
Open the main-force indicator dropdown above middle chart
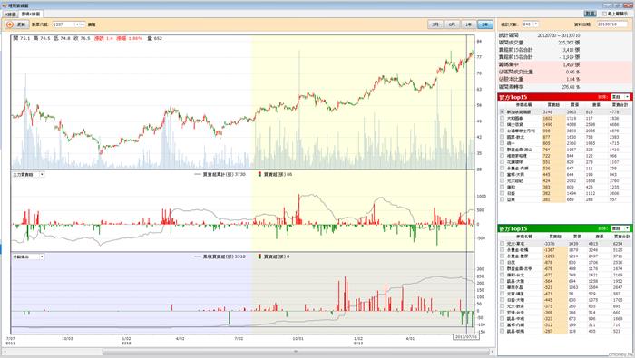28,174
